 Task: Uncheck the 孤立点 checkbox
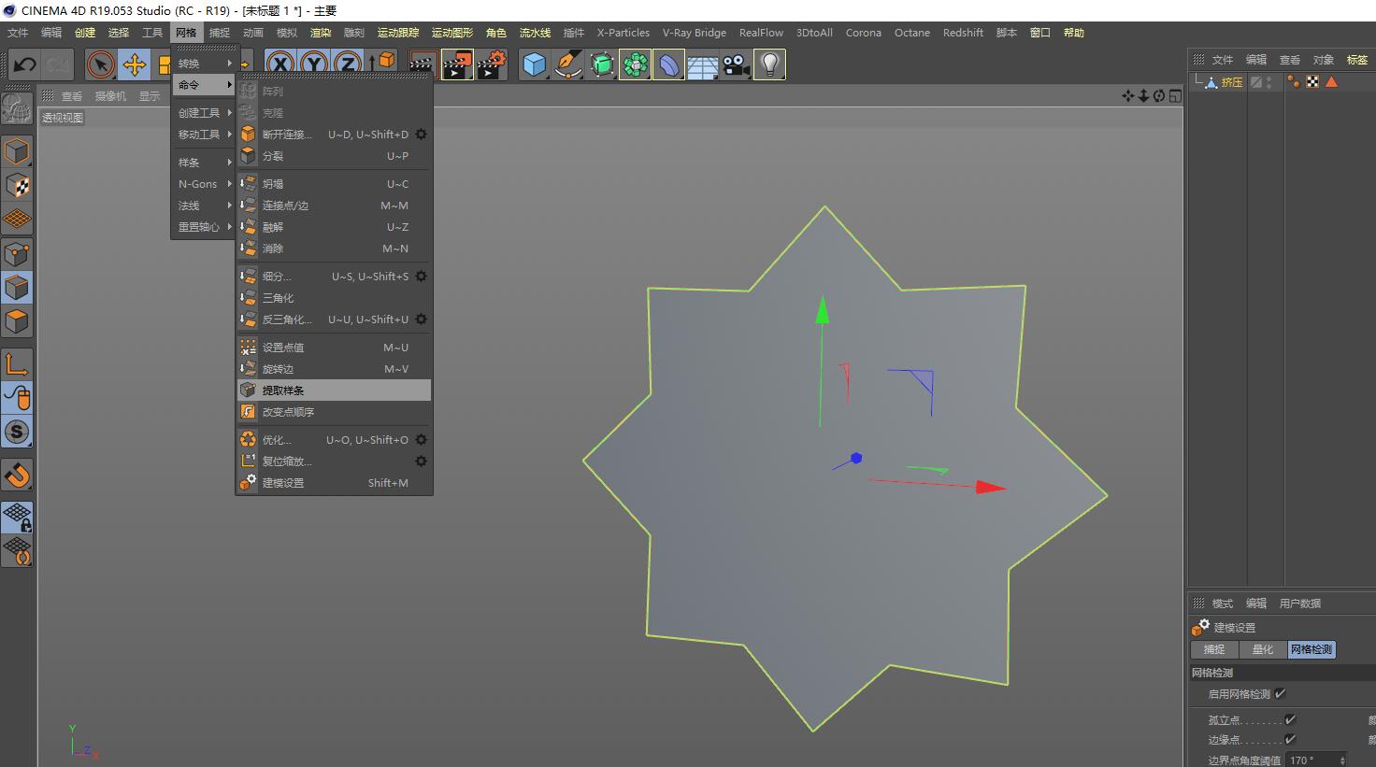click(x=1290, y=719)
